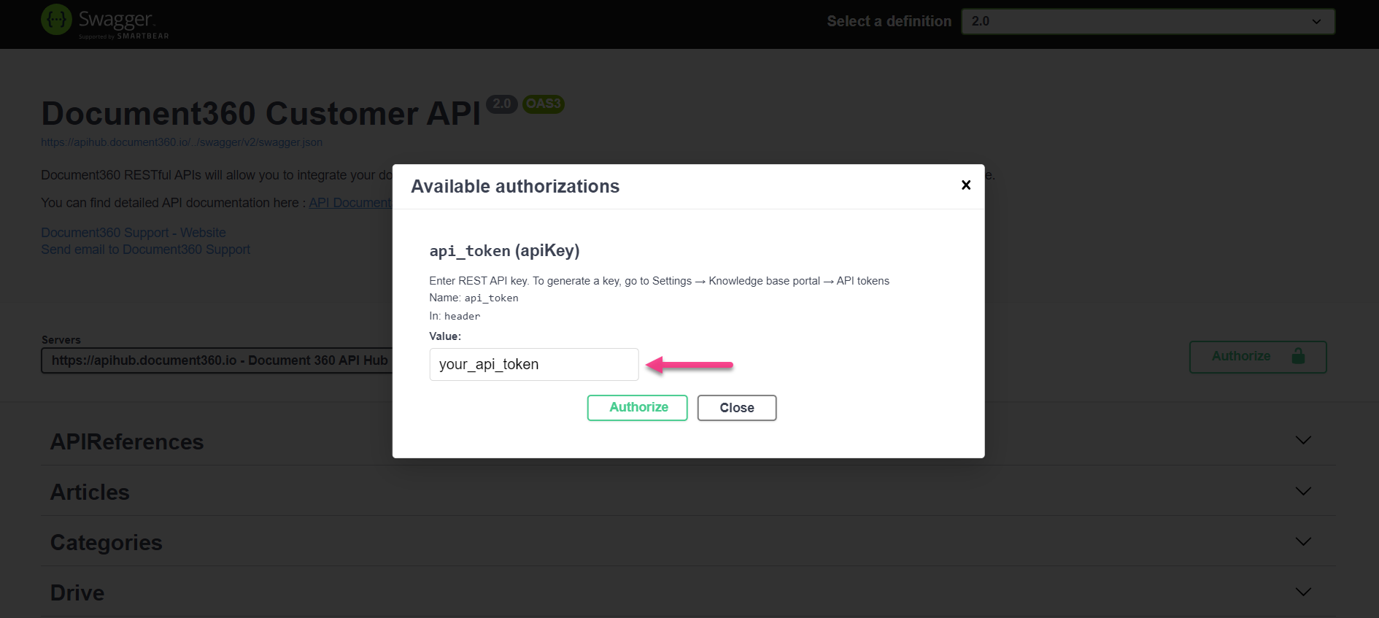Click the Servers label
The width and height of the screenshot is (1379, 618).
[61, 340]
